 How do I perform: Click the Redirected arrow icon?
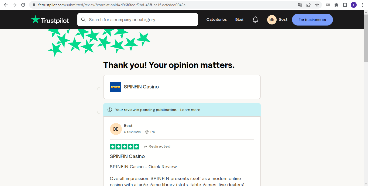(145, 146)
